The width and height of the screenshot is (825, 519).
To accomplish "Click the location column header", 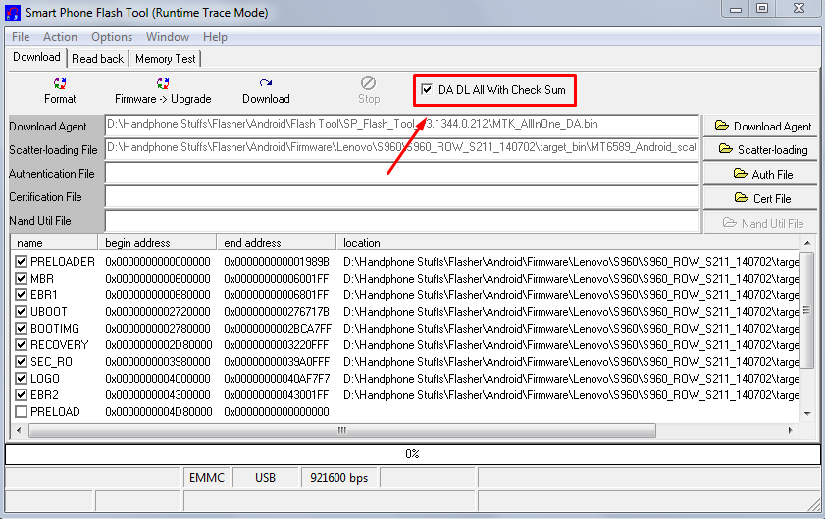I will [568, 243].
